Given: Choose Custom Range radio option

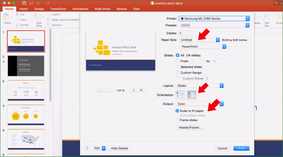Looking at the screenshot, I should [178, 73].
